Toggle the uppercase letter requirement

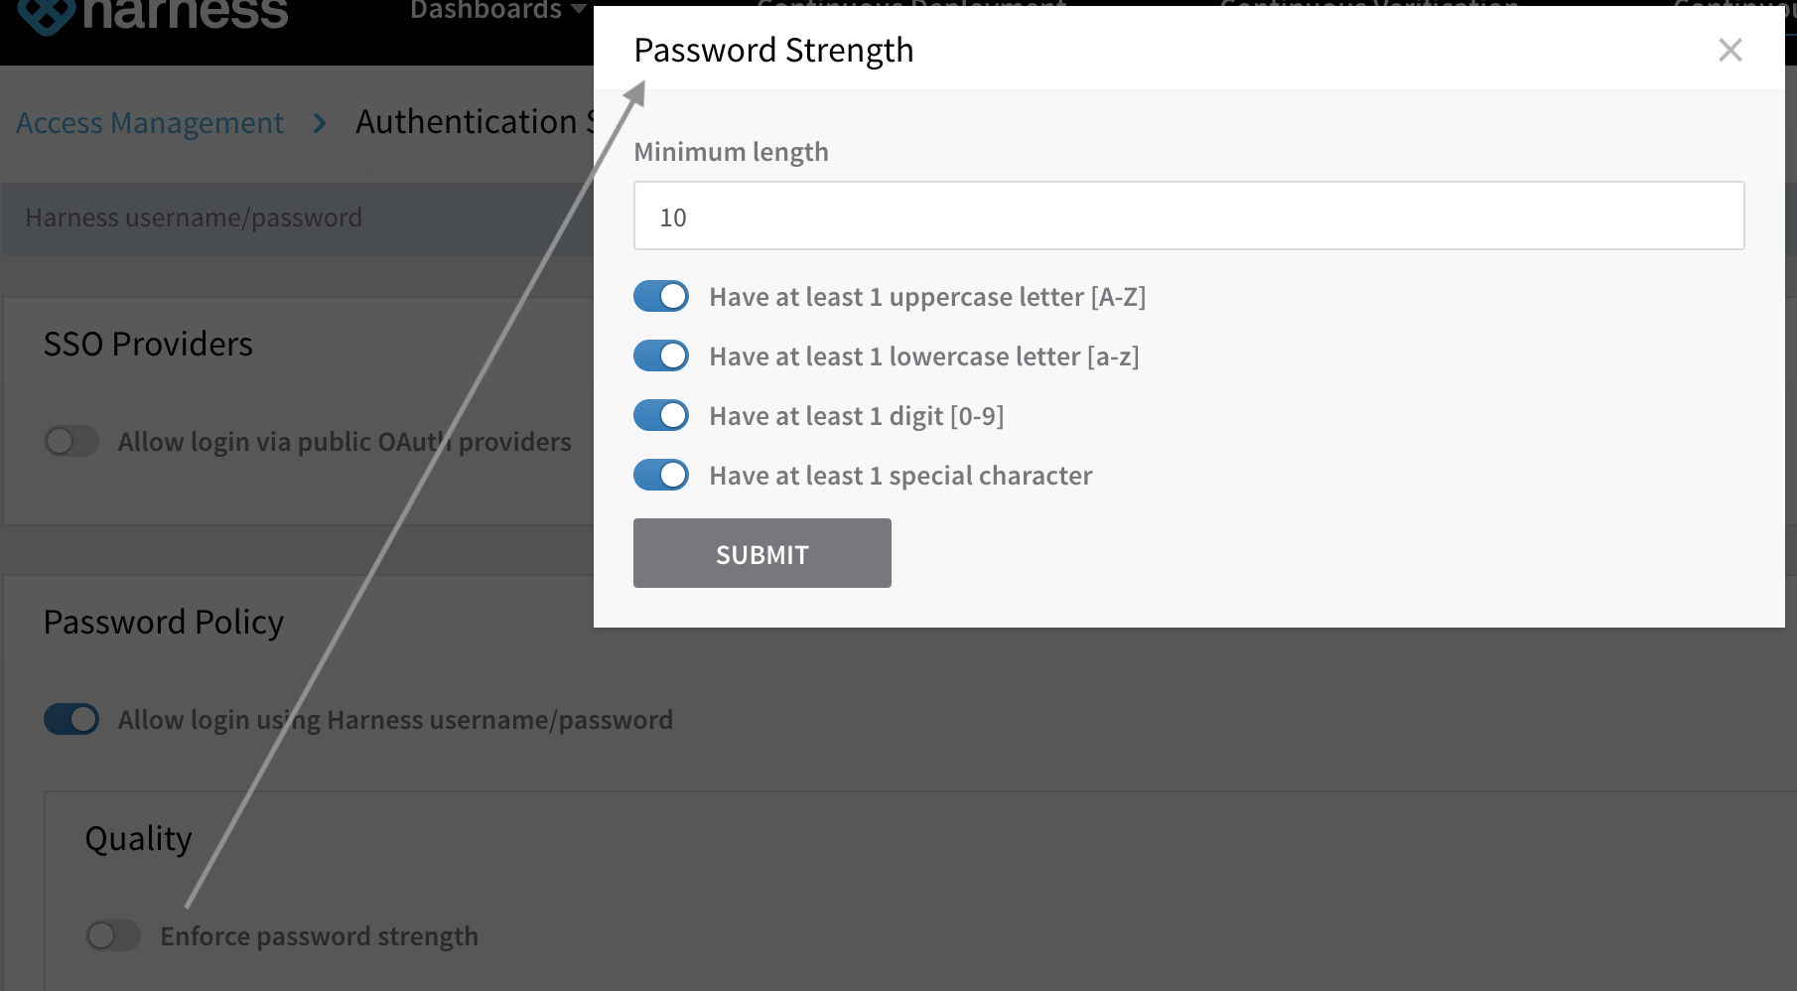click(x=661, y=296)
